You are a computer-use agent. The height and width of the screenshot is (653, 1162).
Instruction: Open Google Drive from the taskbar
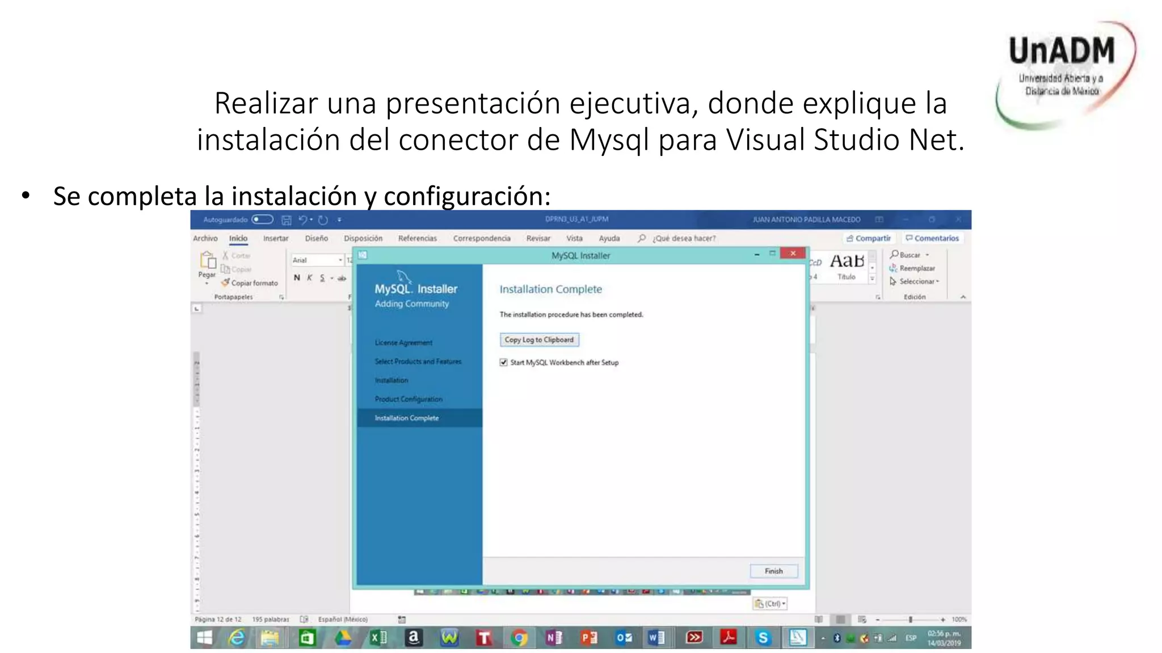click(x=342, y=638)
